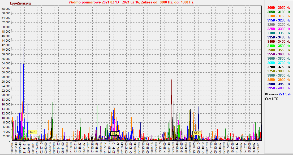Select the 15.2 date marker
The height and width of the screenshot is (155, 293).
[115, 134]
